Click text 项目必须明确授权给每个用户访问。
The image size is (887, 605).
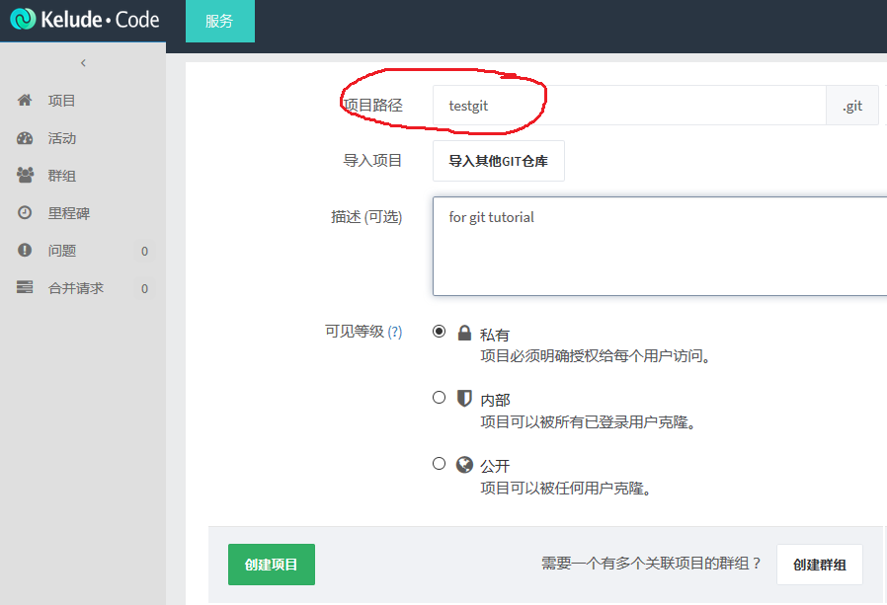click(596, 356)
